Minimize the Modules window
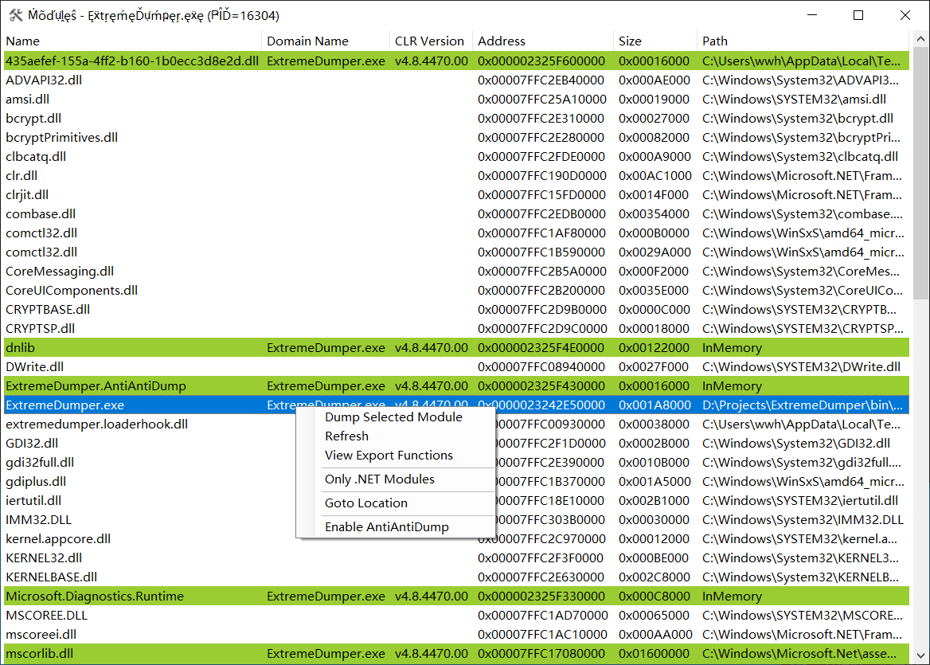Viewport: 930px width, 665px height. (812, 15)
